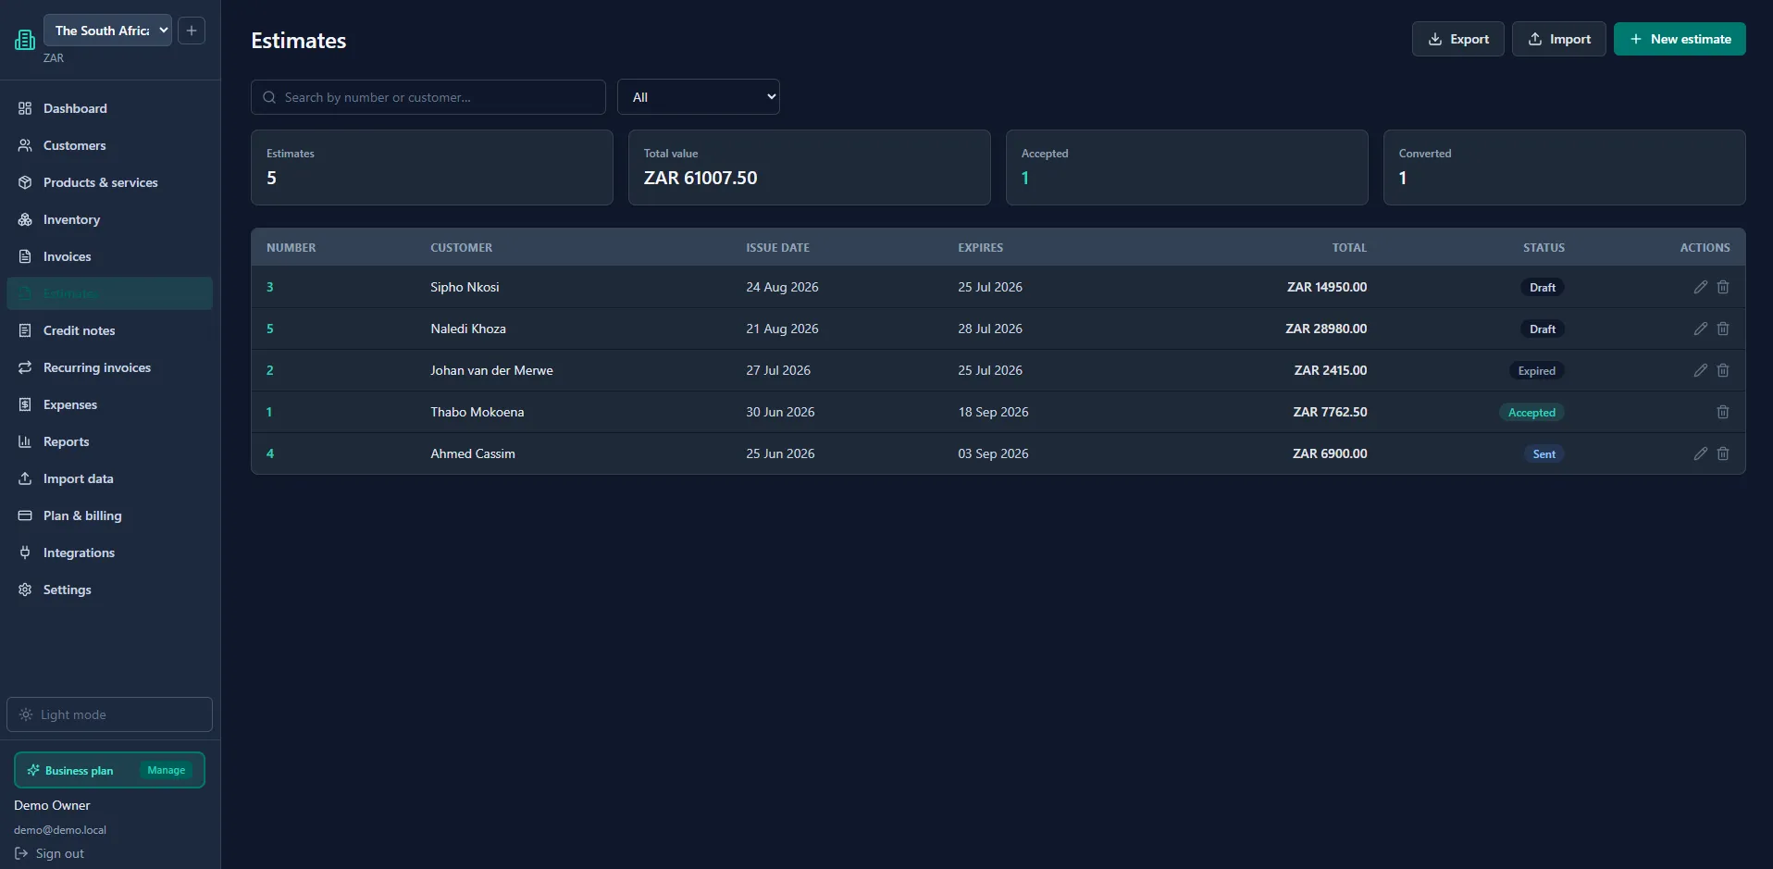Open estimate number 5 link
1773x869 pixels.
[270, 329]
